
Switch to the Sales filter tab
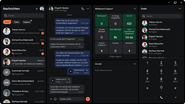click(x=16, y=22)
